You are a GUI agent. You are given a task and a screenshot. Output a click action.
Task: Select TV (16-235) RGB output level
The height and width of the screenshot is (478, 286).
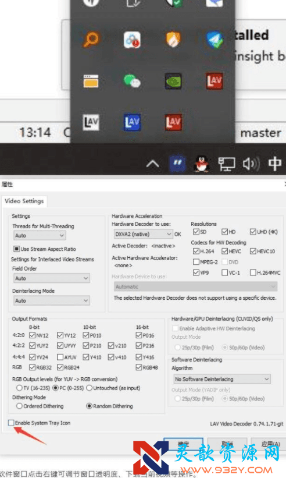point(19,388)
